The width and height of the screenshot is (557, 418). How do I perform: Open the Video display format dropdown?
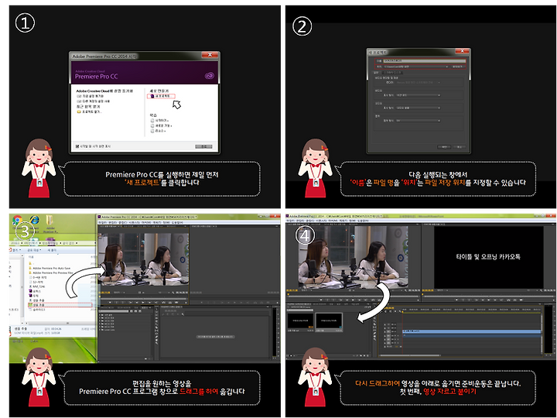click(x=418, y=95)
